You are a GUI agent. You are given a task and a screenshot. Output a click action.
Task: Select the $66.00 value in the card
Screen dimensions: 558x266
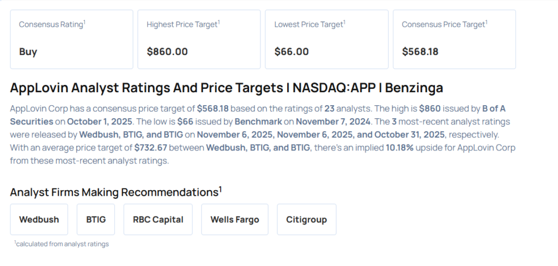coord(292,52)
